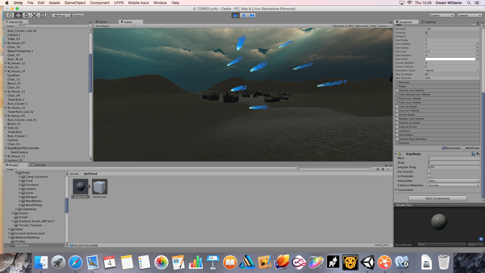485x273 pixels.
Task: Open the Collision Detection dropdown
Action: coord(453,185)
